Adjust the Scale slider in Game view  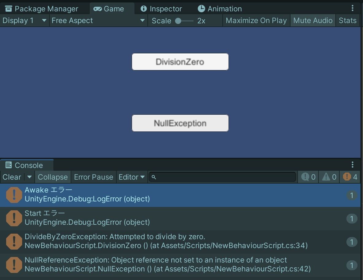(178, 21)
